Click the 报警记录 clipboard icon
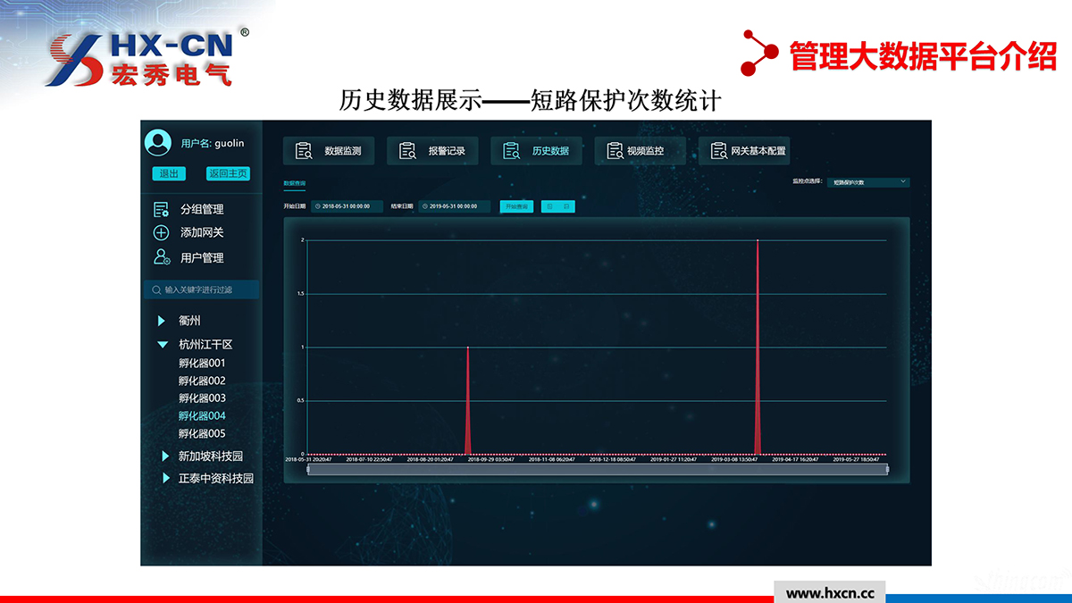Screen dimensions: 1072x603 coord(407,151)
